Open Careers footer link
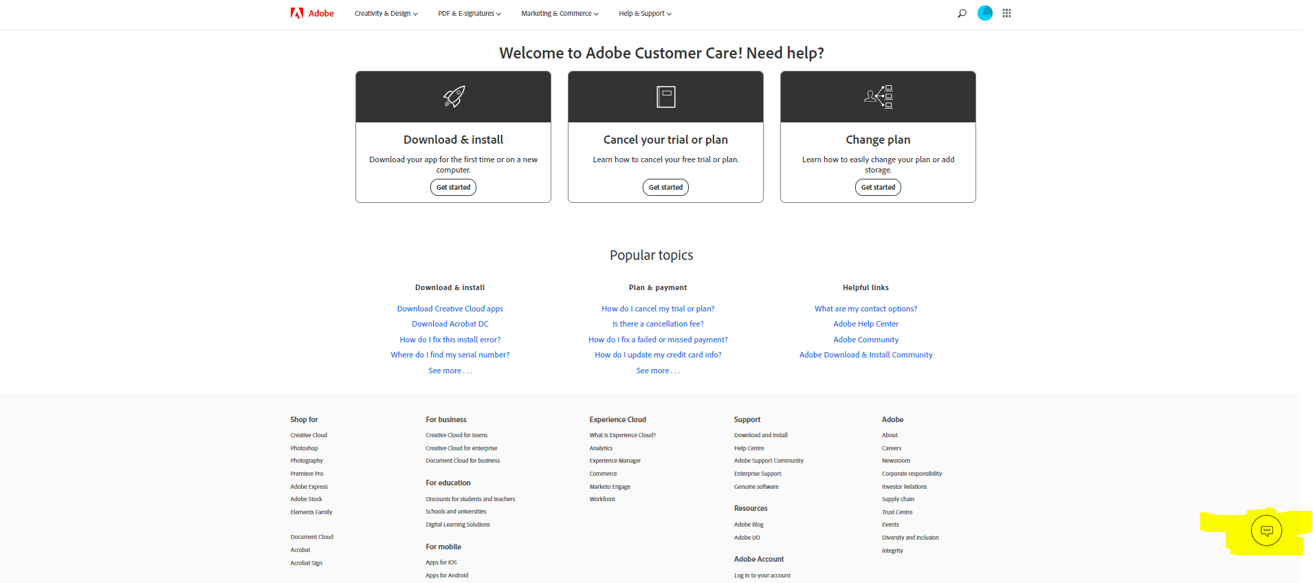 [x=892, y=448]
